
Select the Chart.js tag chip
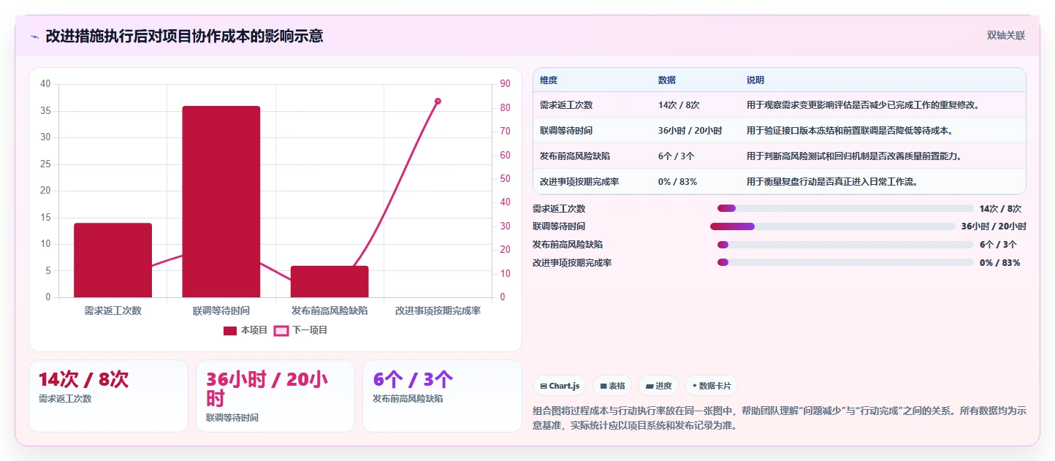(560, 386)
